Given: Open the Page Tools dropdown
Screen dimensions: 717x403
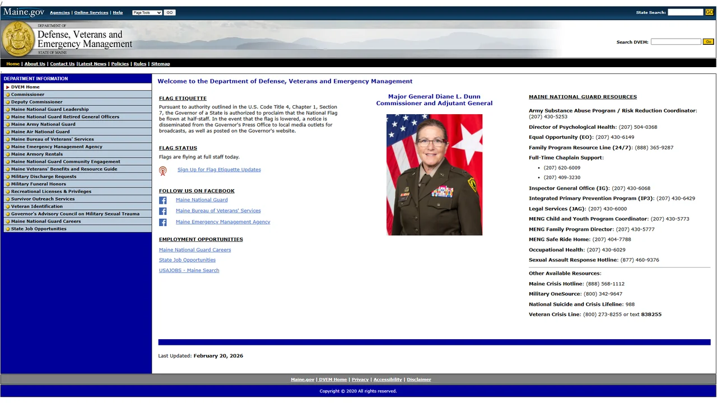Looking at the screenshot, I should tap(147, 12).
